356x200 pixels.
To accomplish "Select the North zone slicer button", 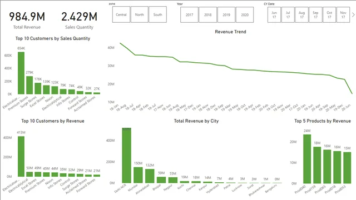I will [x=140, y=14].
